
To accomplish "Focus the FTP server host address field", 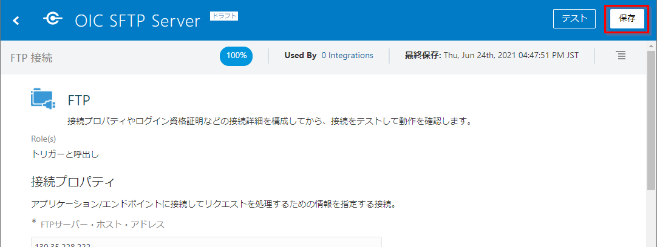I will pos(206,242).
